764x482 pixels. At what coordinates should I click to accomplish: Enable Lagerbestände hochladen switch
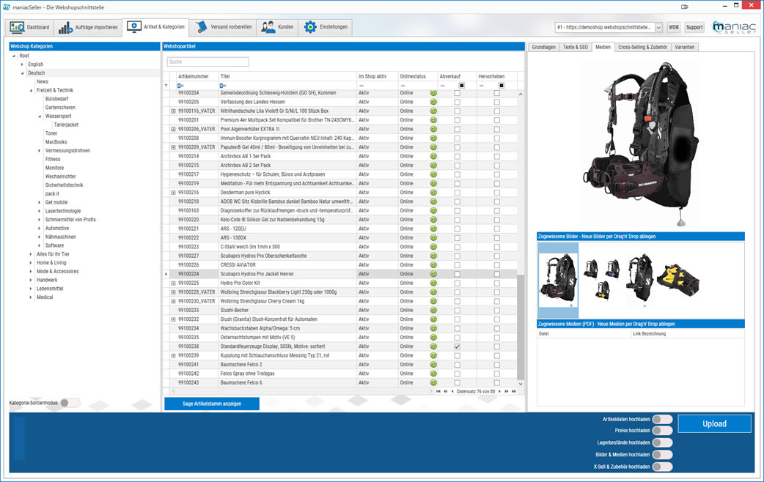(662, 442)
